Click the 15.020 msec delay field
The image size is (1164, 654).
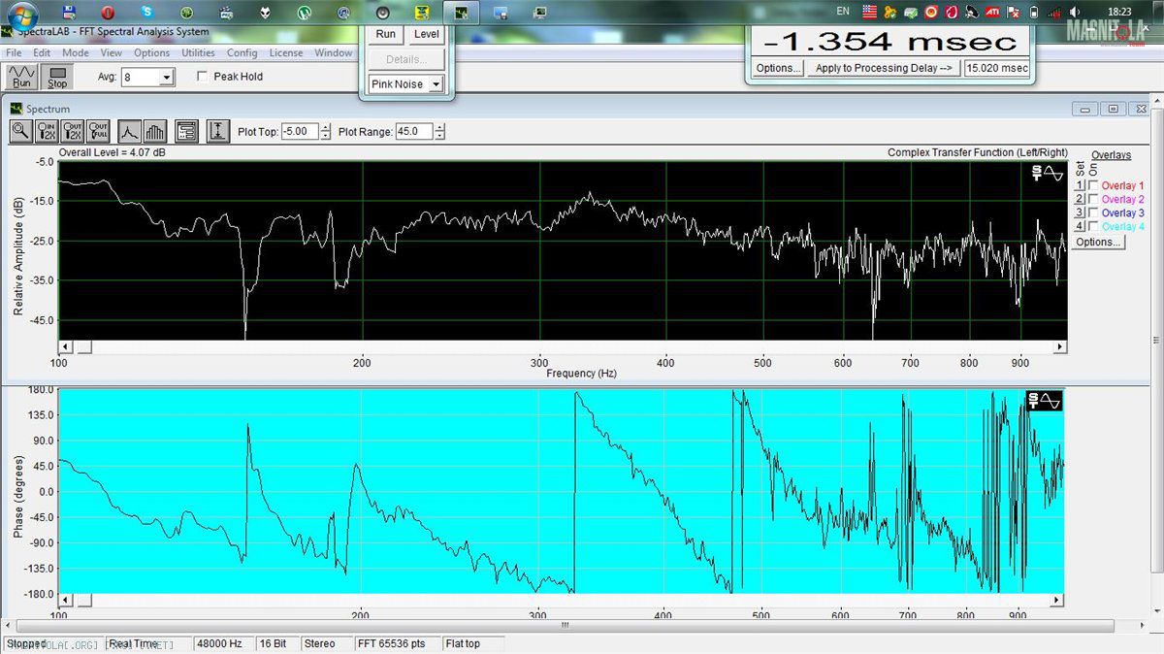tap(996, 68)
